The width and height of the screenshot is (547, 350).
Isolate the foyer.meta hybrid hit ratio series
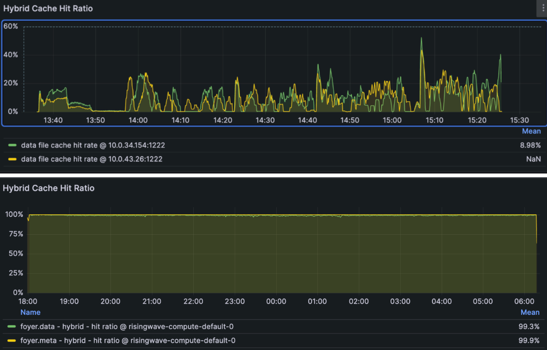click(x=128, y=340)
